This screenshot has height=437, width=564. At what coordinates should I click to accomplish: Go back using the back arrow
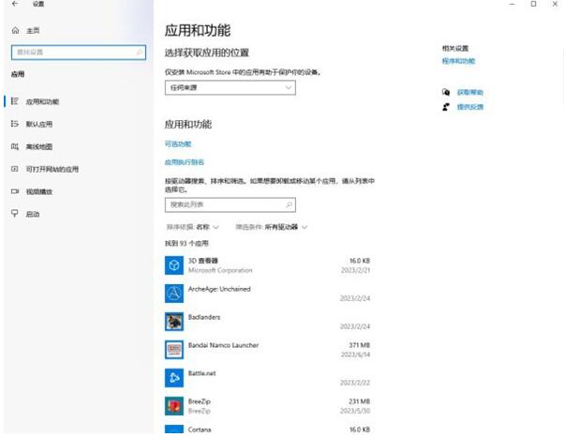pos(15,4)
